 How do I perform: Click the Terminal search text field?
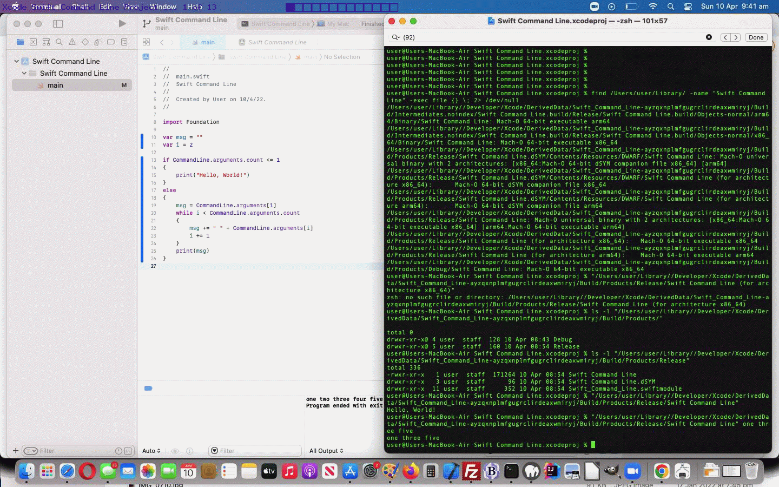pos(552,37)
